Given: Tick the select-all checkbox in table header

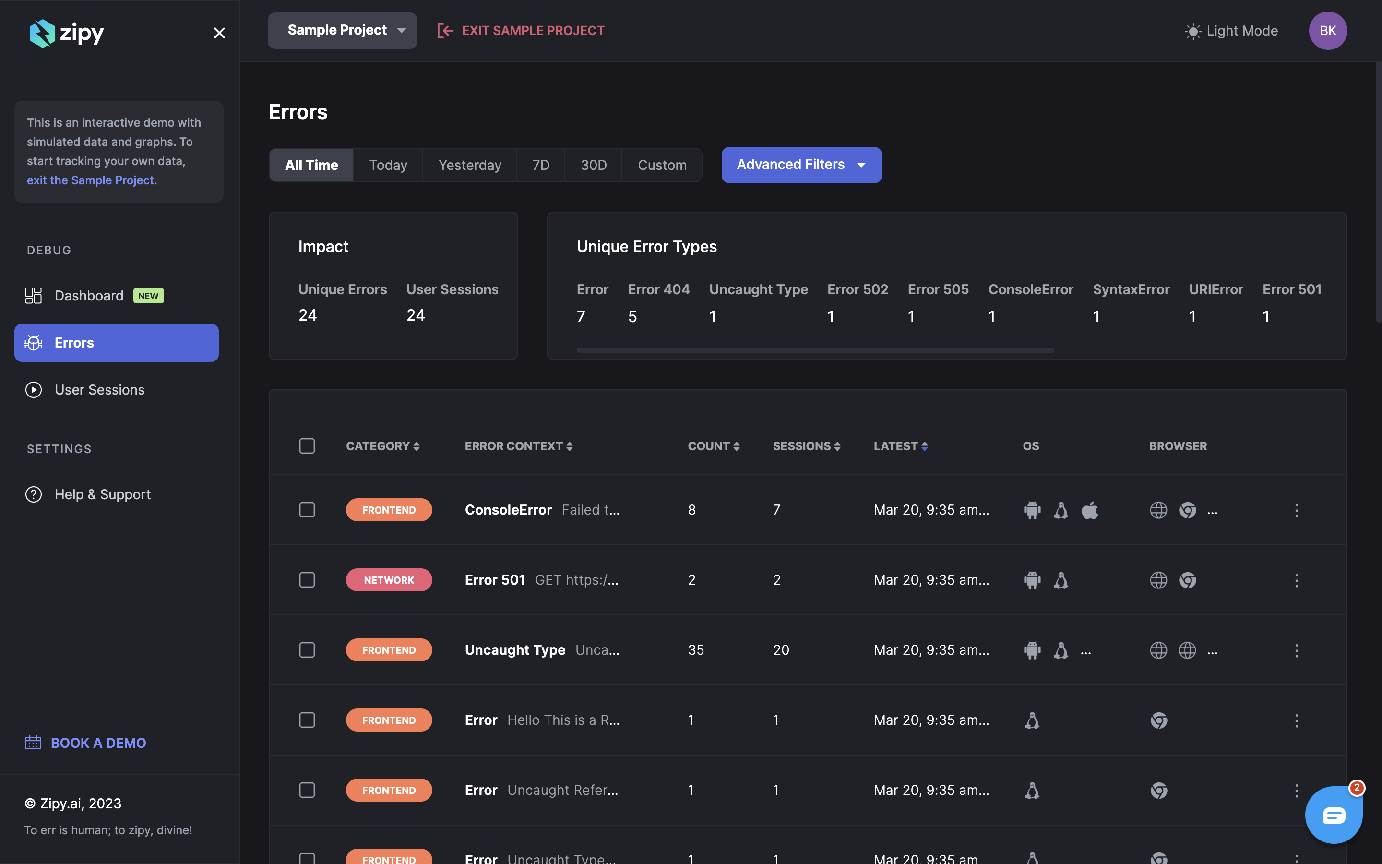Looking at the screenshot, I should coord(307,446).
